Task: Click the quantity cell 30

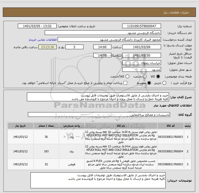Action: [46, 137]
